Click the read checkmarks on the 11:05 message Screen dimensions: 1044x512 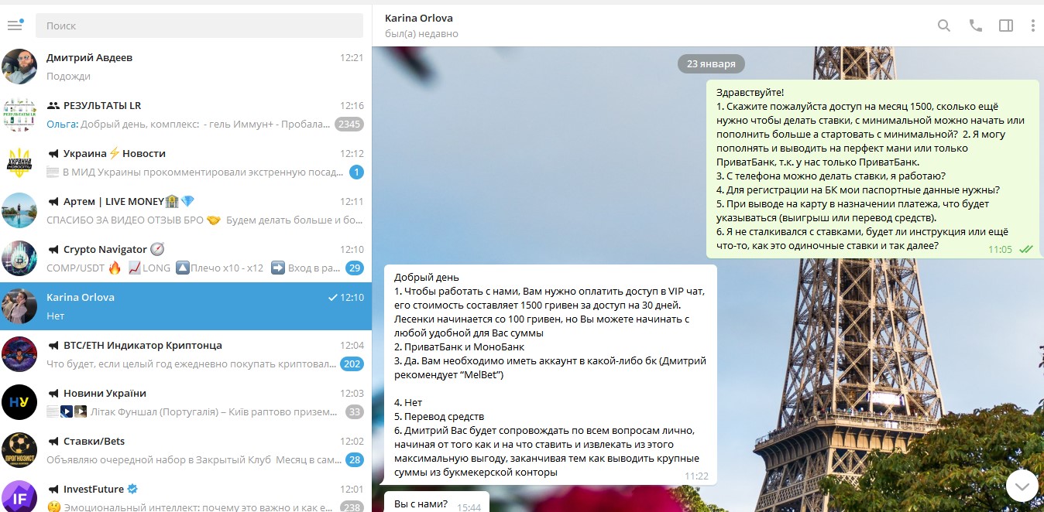click(x=1026, y=249)
